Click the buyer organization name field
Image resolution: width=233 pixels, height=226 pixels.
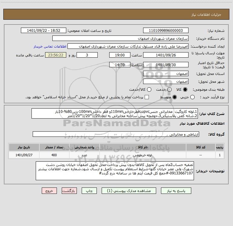pos(120,38)
